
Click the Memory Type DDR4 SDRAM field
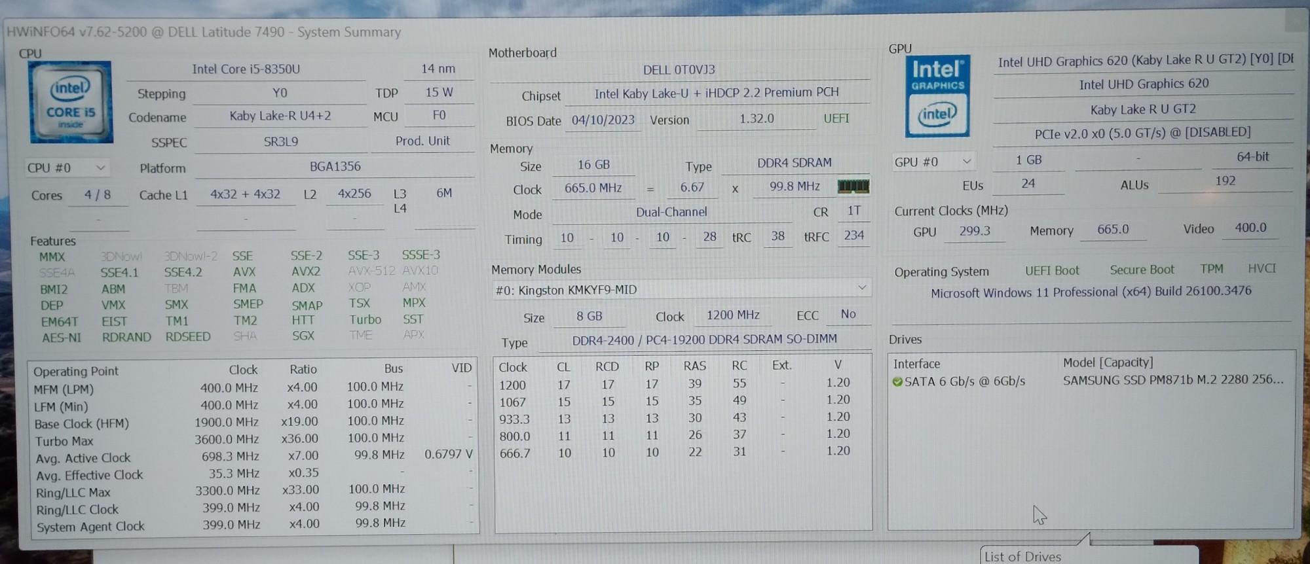795,163
